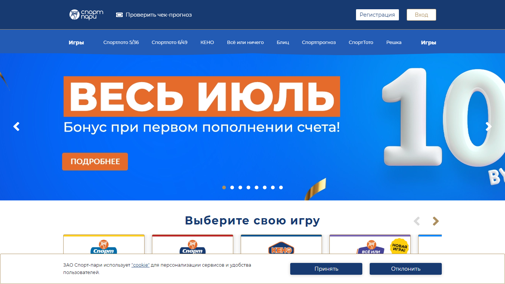Click the gray previous games chevron

point(417,221)
